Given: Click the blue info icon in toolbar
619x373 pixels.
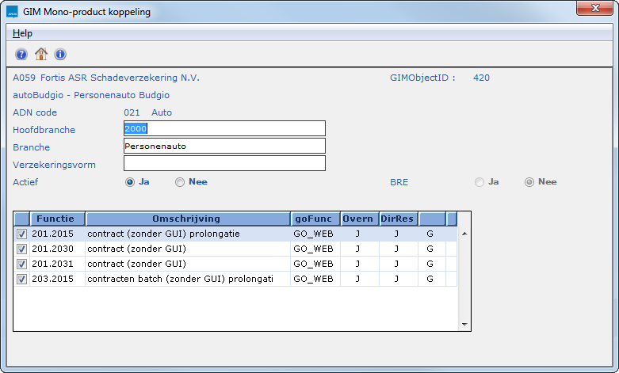Looking at the screenshot, I should click(60, 55).
